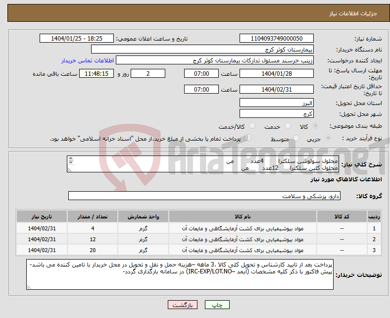
Task: Click the unit گرم in row 1
Action: pyautogui.click(x=143, y=228)
